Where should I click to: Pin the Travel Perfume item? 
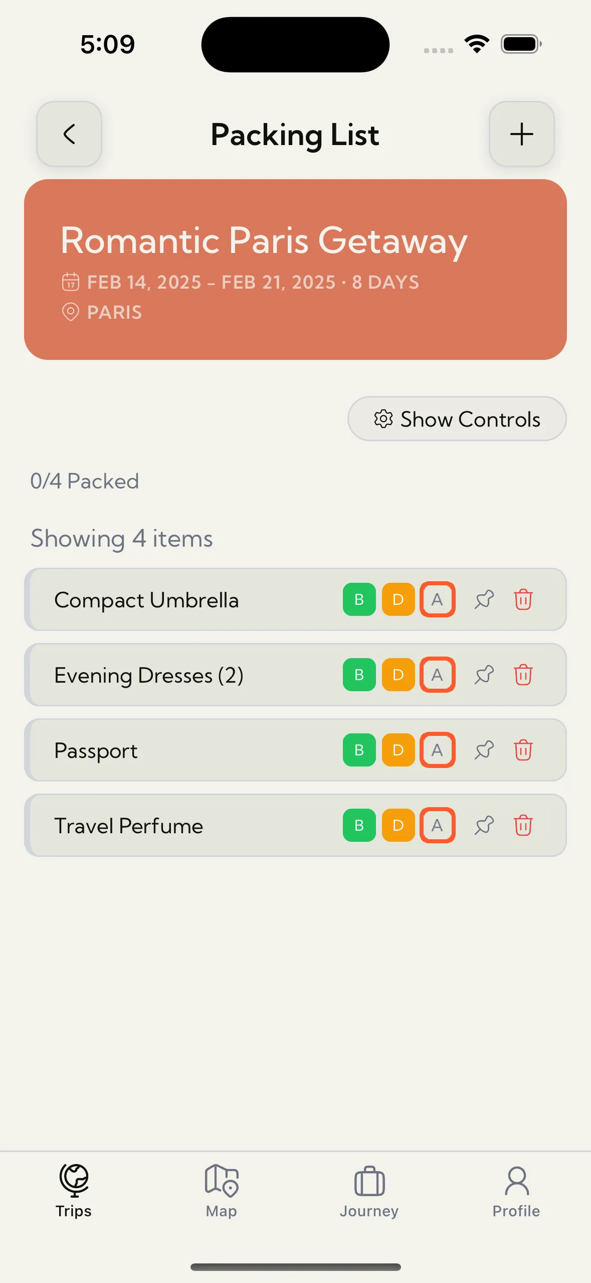(x=484, y=825)
